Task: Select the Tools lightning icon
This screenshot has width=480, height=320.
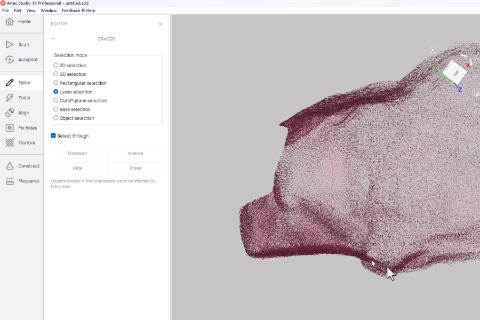Action: [x=10, y=98]
